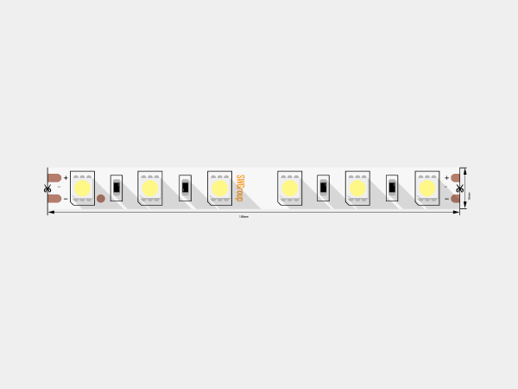Click the upper copper solder pad on the left end
The width and height of the screenshot is (518, 389).
click(54, 178)
